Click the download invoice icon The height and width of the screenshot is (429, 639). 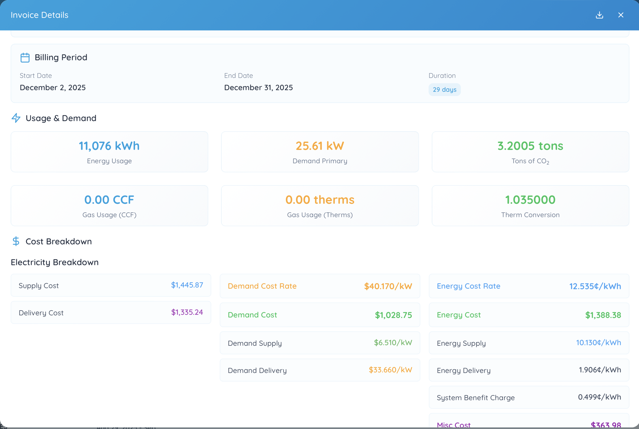(599, 15)
